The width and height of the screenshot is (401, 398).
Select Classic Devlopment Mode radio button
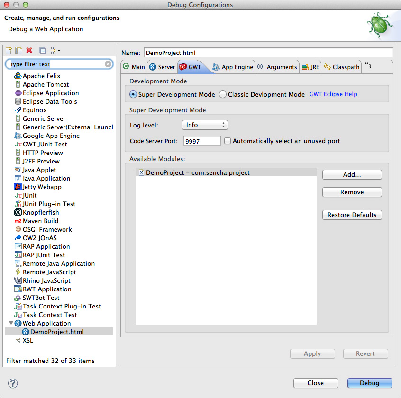tap(223, 94)
